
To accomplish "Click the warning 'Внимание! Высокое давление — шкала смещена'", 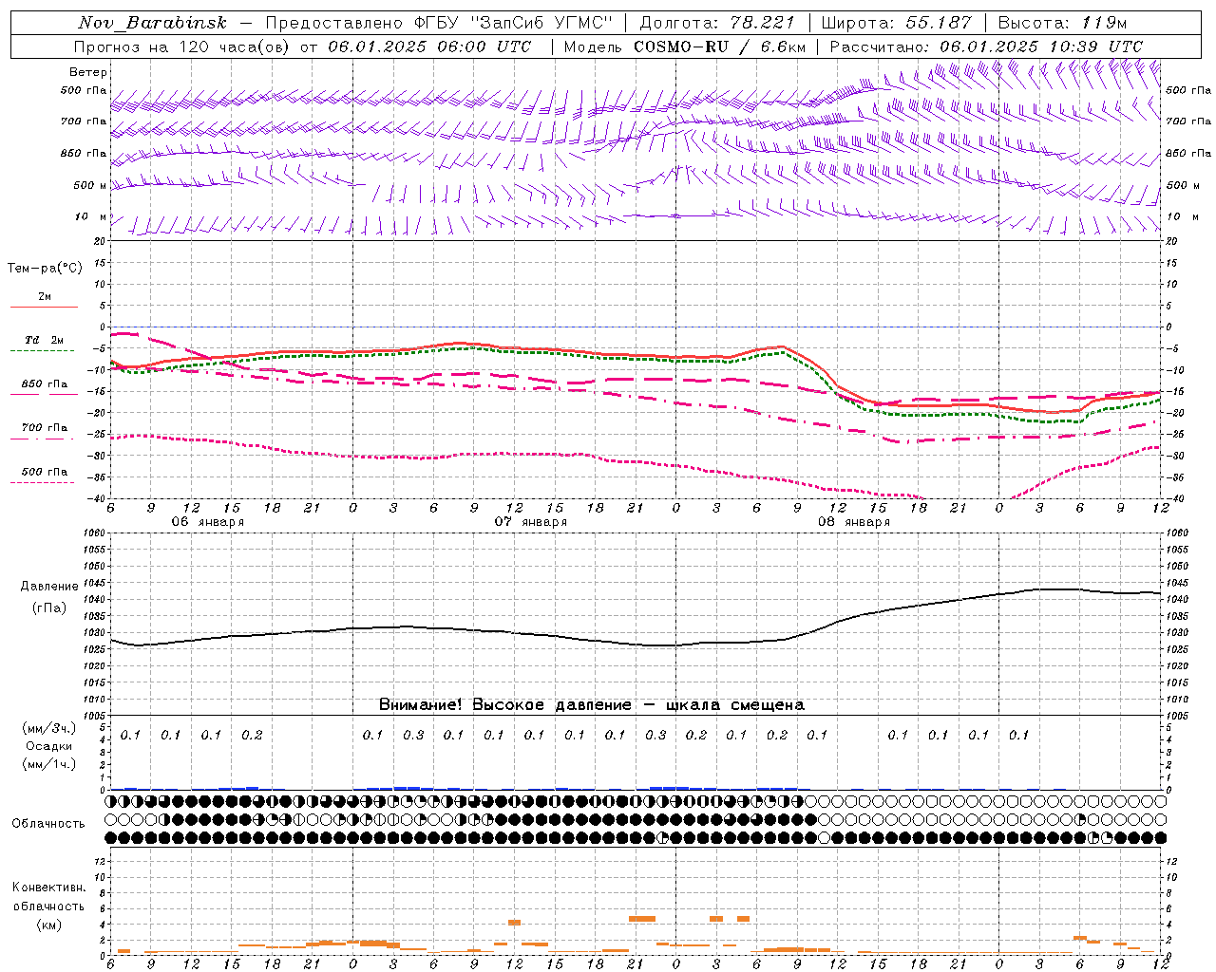I will coord(591,705).
